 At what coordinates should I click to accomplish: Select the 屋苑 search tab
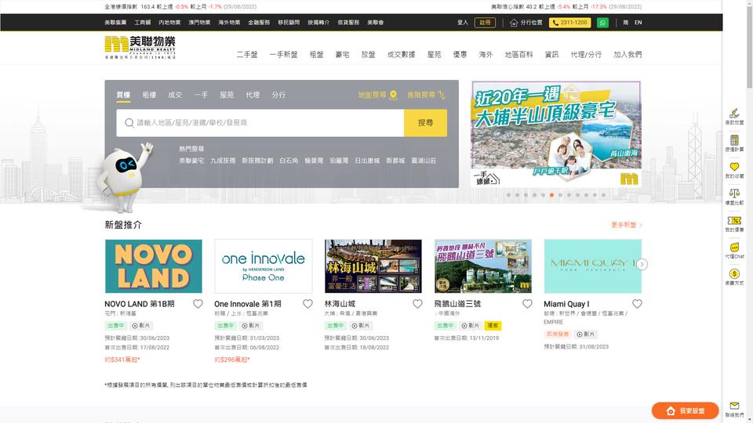[x=227, y=95]
